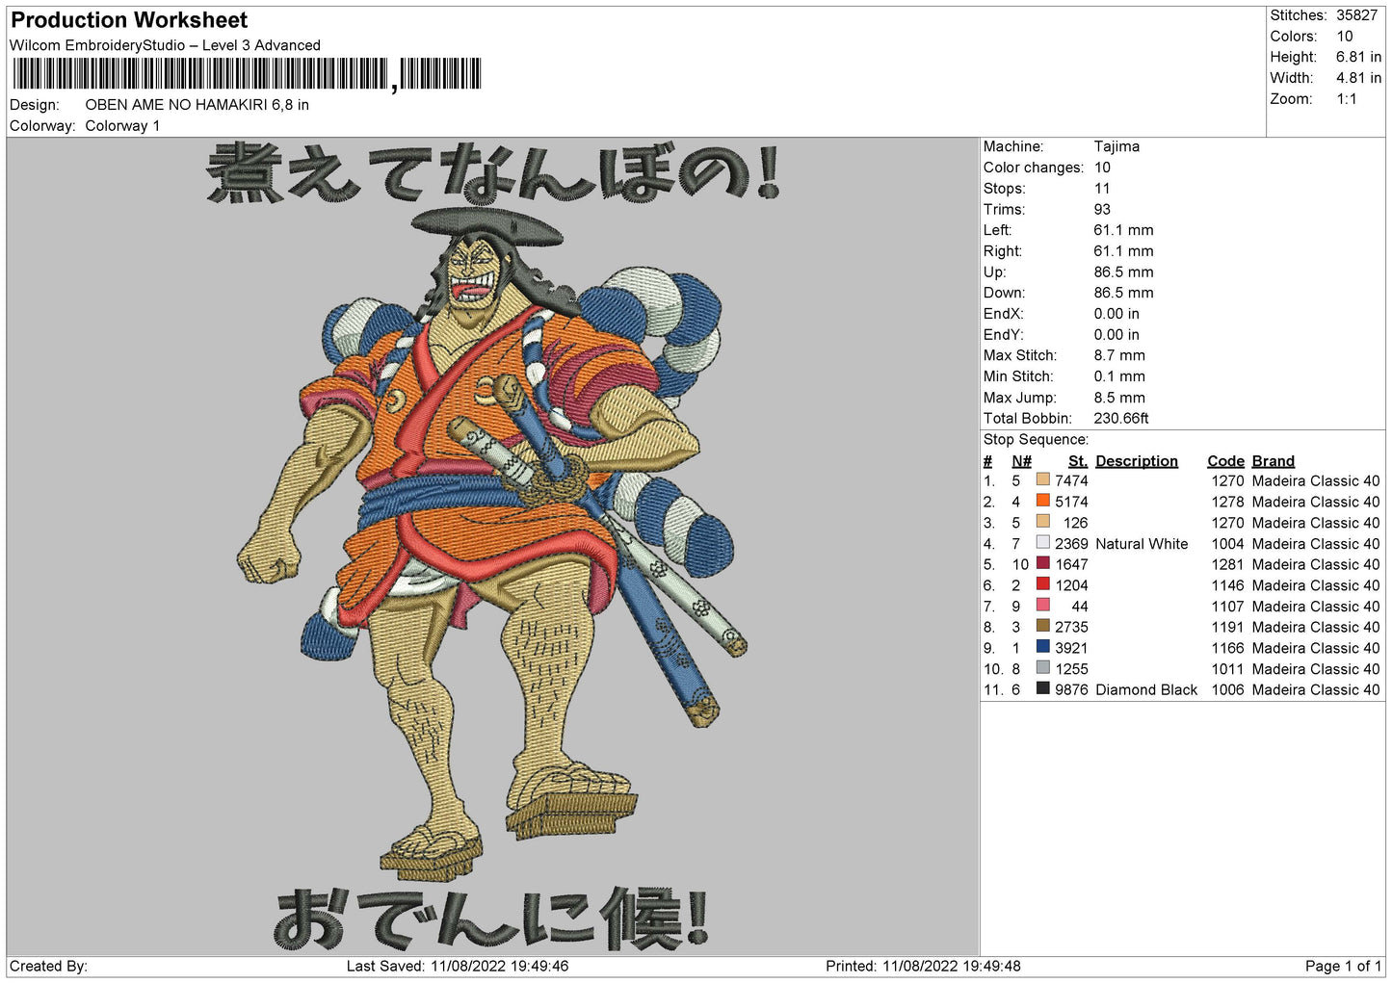1392x983 pixels.
Task: Click the 'Description' column header
Action: 1137,461
